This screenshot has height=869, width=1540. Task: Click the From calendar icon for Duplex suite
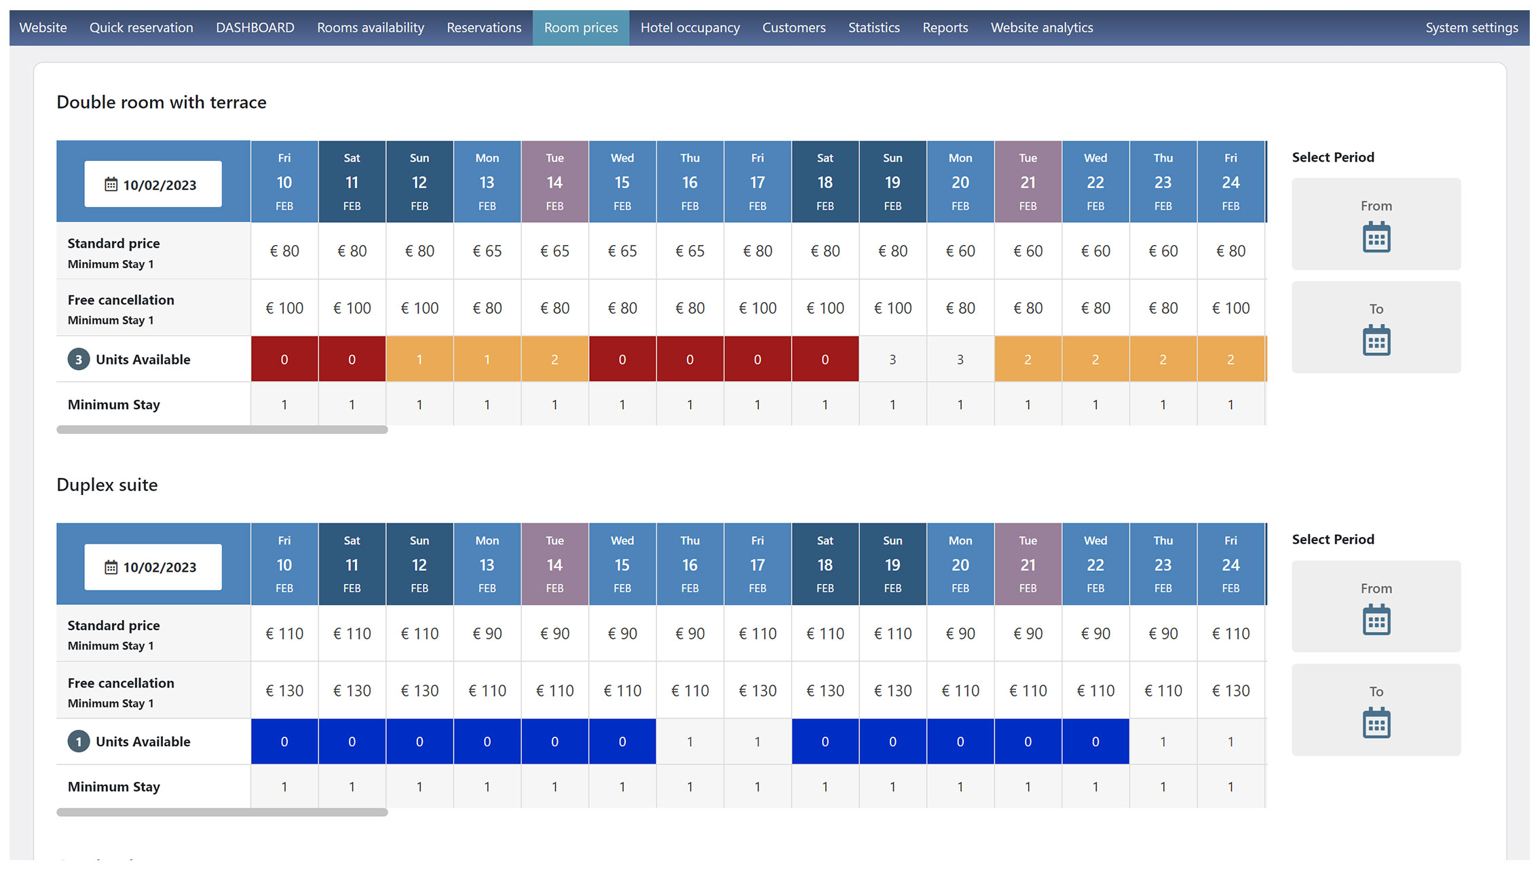[1376, 621]
